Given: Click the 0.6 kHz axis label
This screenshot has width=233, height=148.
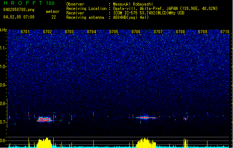Looking at the screenshot, I should click(3, 141).
